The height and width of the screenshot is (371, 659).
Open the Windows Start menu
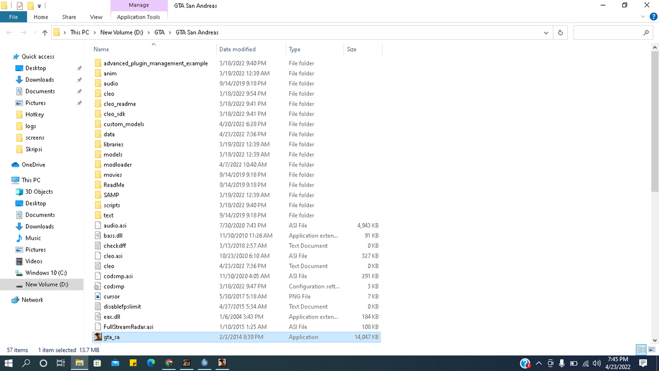9,363
